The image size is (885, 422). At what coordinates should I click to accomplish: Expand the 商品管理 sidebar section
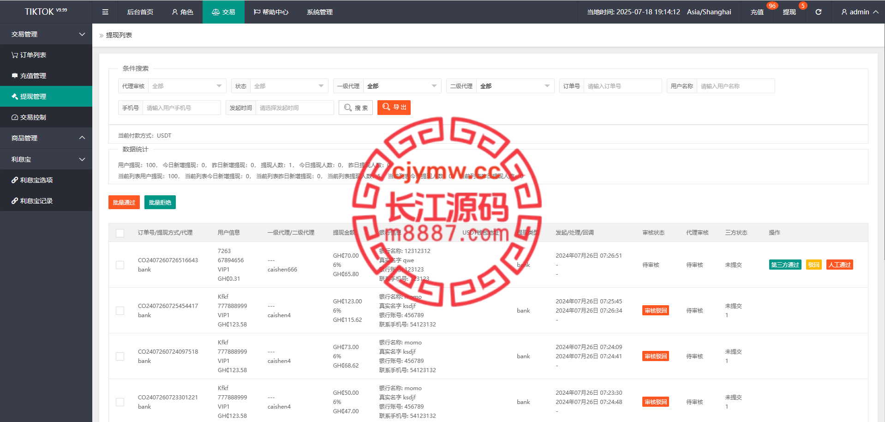(46, 138)
